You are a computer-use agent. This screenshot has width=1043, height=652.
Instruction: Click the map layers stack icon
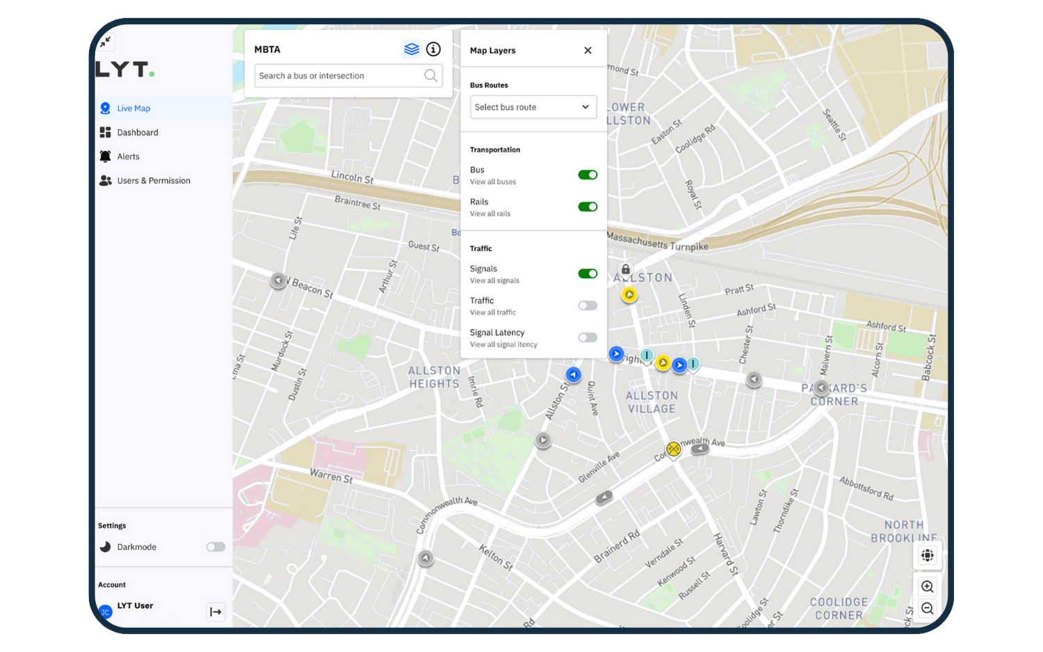tap(412, 49)
